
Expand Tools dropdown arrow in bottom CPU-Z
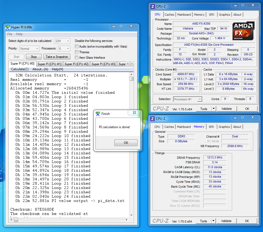click(x=213, y=221)
